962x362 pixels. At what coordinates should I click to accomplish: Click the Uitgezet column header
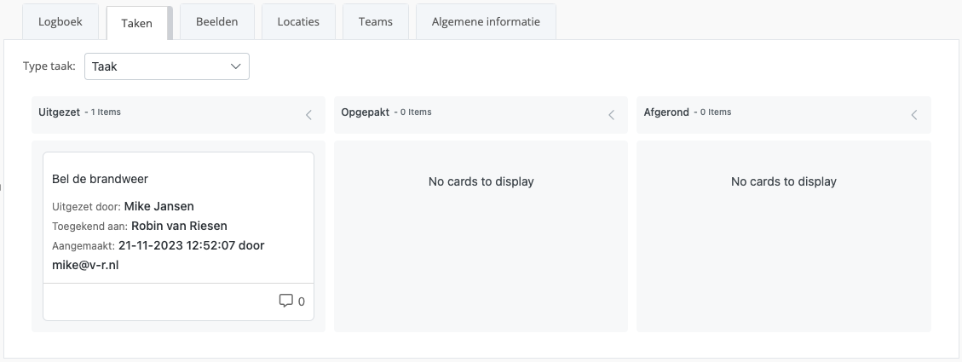[x=59, y=112]
